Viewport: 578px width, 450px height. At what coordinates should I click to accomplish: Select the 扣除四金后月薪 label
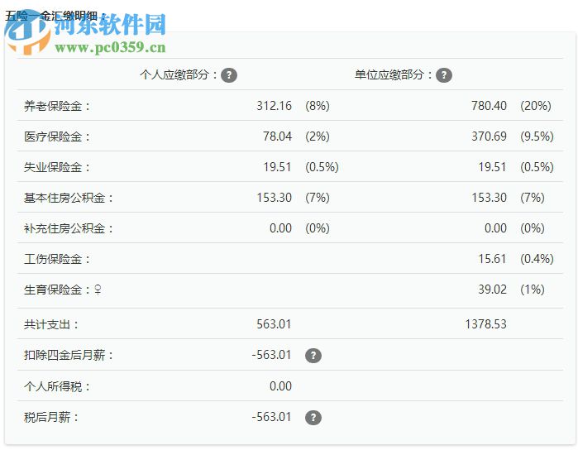[68, 356]
